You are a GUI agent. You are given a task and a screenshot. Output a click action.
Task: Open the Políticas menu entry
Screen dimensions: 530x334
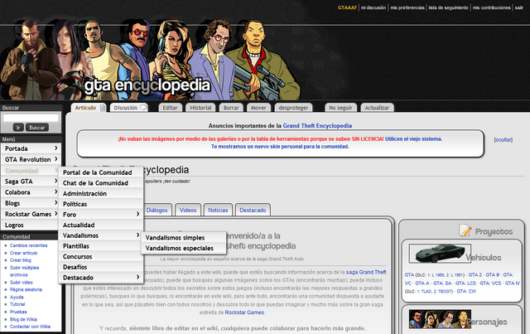point(101,204)
